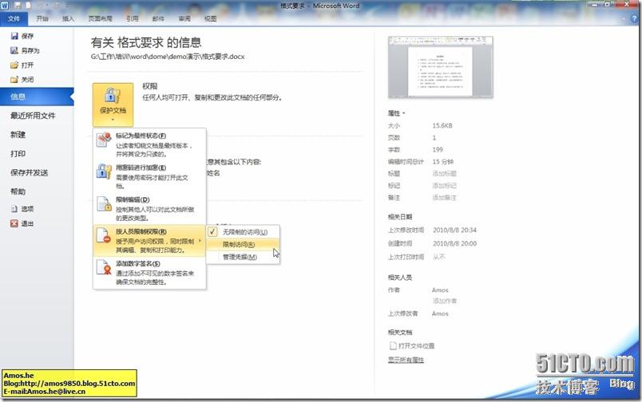Expand the 保护文档 dropdown button
The height and width of the screenshot is (402, 642).
(x=113, y=104)
